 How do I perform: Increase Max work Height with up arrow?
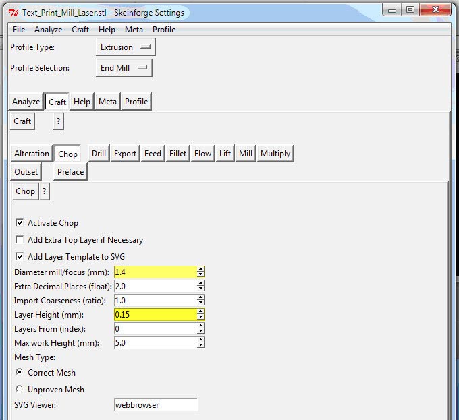(200, 340)
